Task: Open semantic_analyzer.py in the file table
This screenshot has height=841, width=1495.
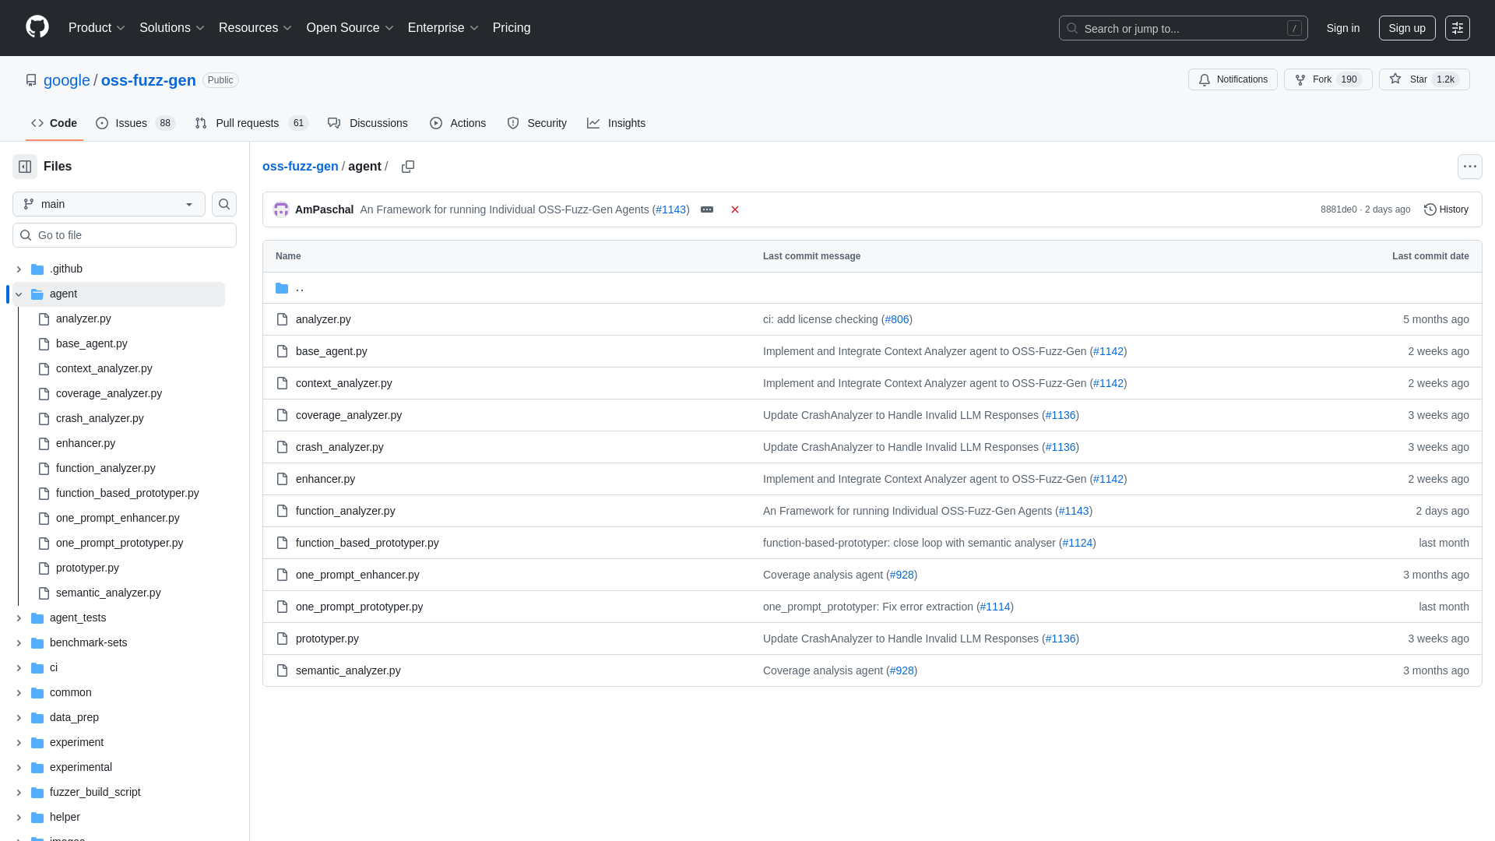Action: coord(348,670)
